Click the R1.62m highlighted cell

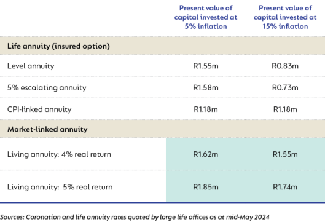pos(206,154)
